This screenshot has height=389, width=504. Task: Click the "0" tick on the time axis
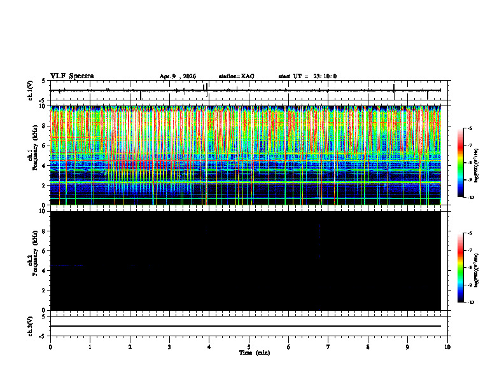click(50, 347)
